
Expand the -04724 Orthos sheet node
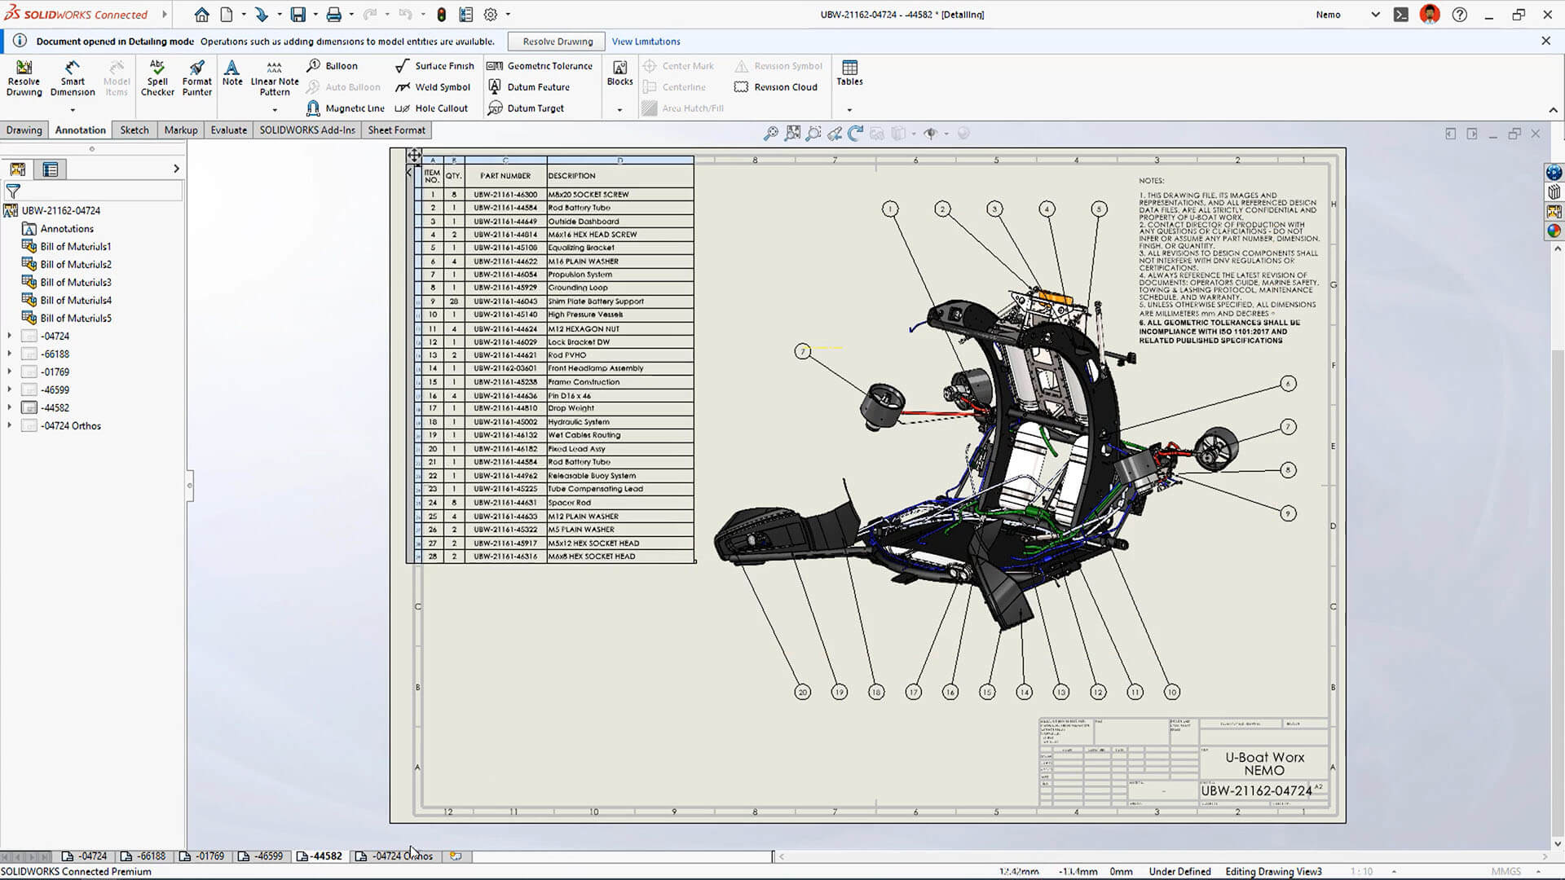click(x=10, y=425)
